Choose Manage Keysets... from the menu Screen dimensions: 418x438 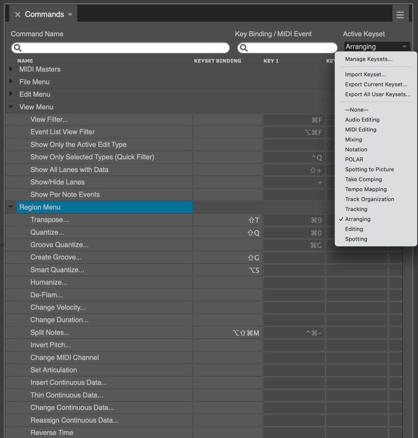[368, 59]
